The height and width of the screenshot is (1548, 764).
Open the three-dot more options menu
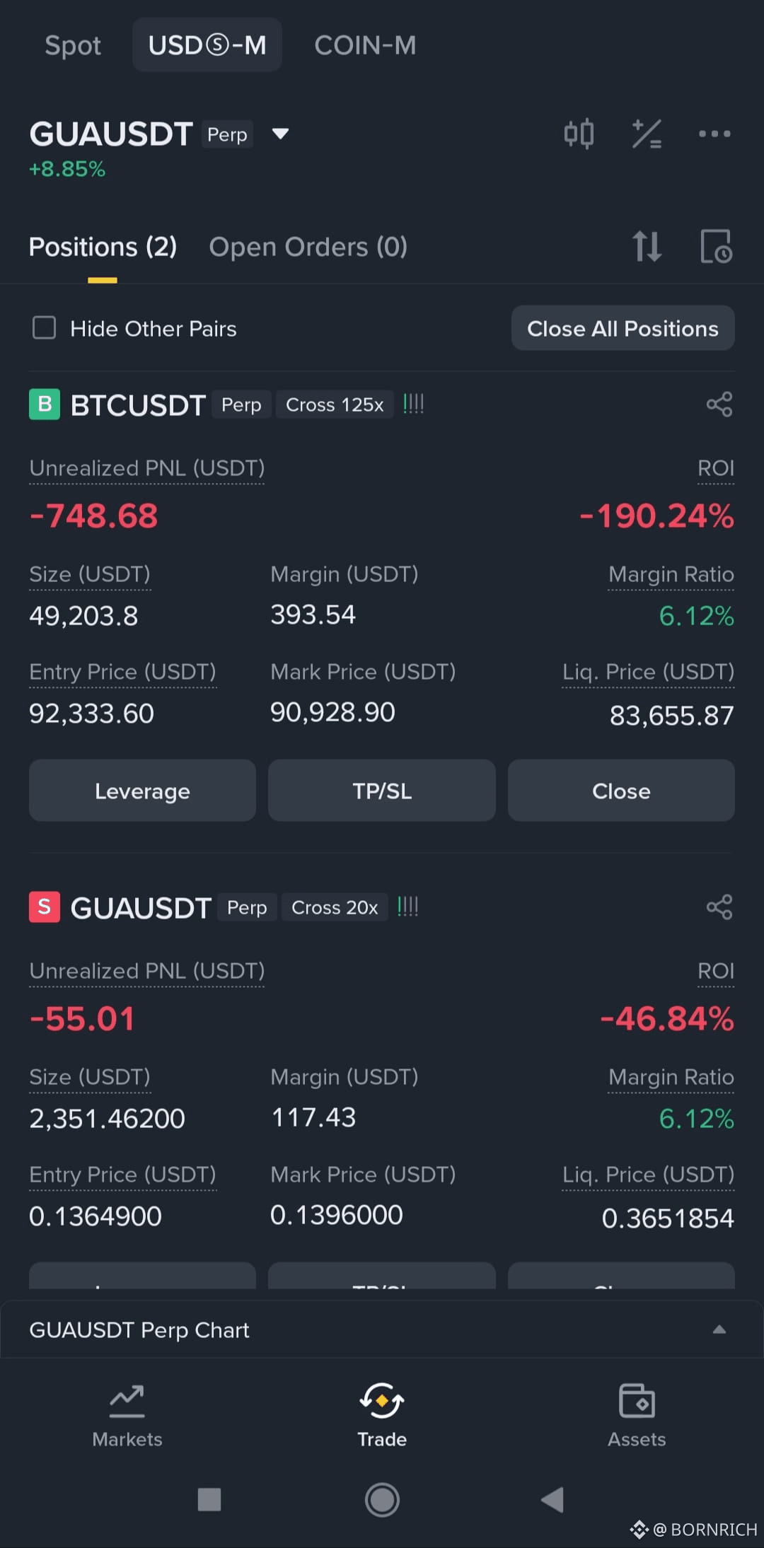(x=714, y=134)
